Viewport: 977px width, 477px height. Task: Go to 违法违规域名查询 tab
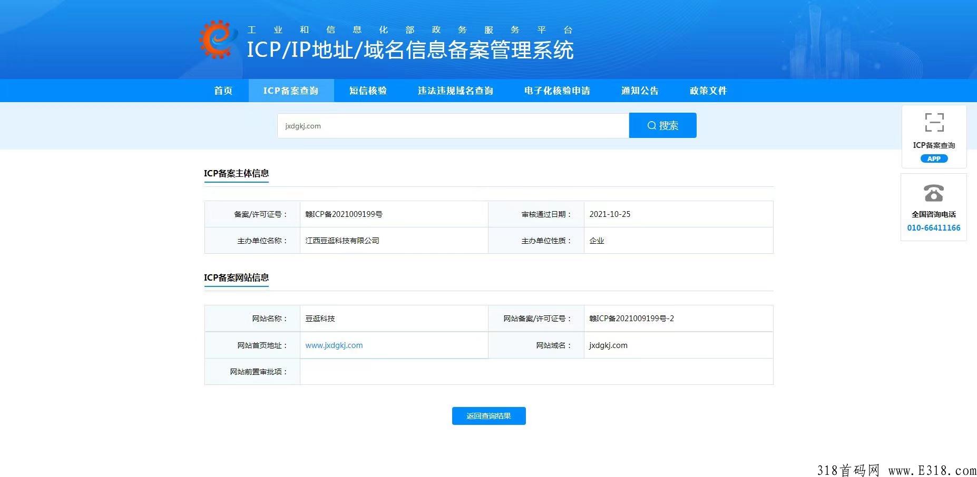point(455,91)
